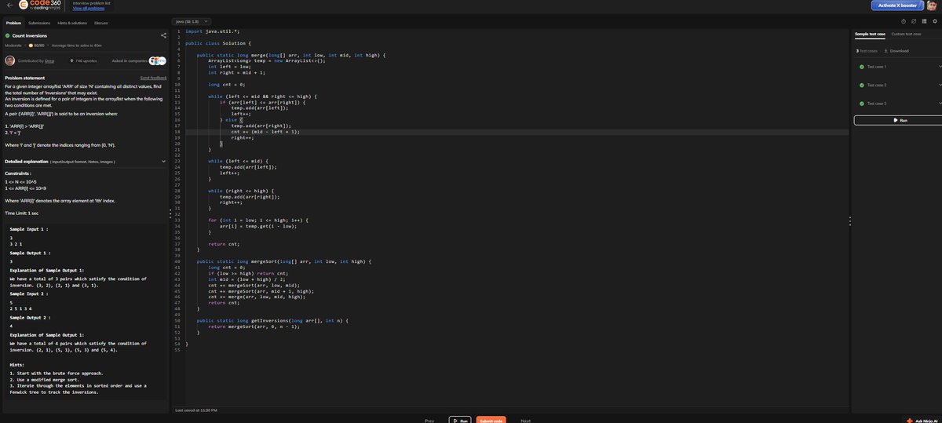Expand Test case 3 details
942x423 pixels.
[x=940, y=104]
